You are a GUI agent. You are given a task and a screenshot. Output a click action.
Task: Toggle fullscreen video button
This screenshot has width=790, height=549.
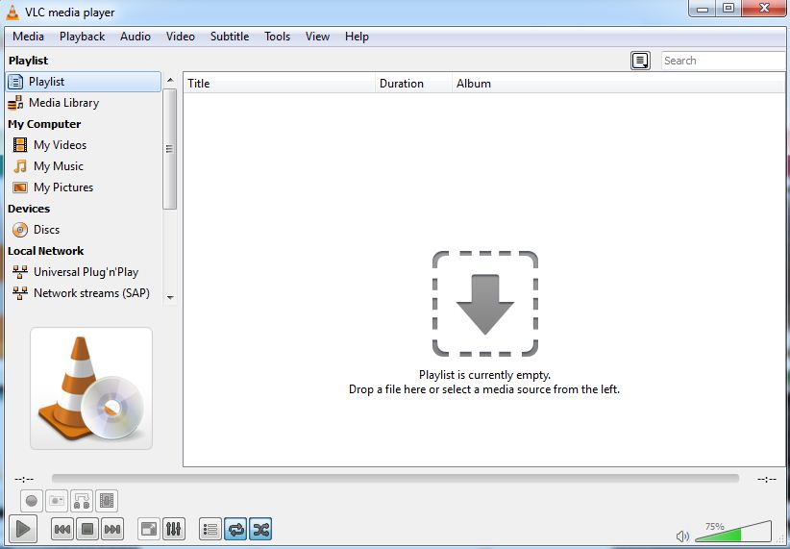149,529
